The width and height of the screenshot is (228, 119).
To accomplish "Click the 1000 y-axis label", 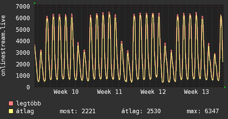I will [23, 76].
